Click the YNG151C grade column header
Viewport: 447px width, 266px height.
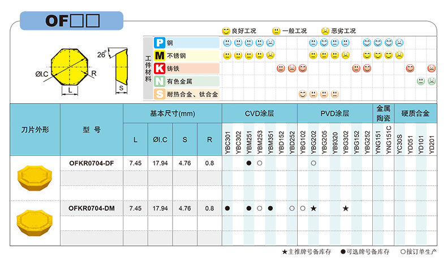pos(389,140)
